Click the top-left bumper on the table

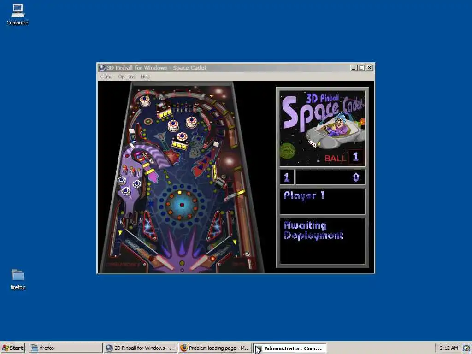click(145, 100)
